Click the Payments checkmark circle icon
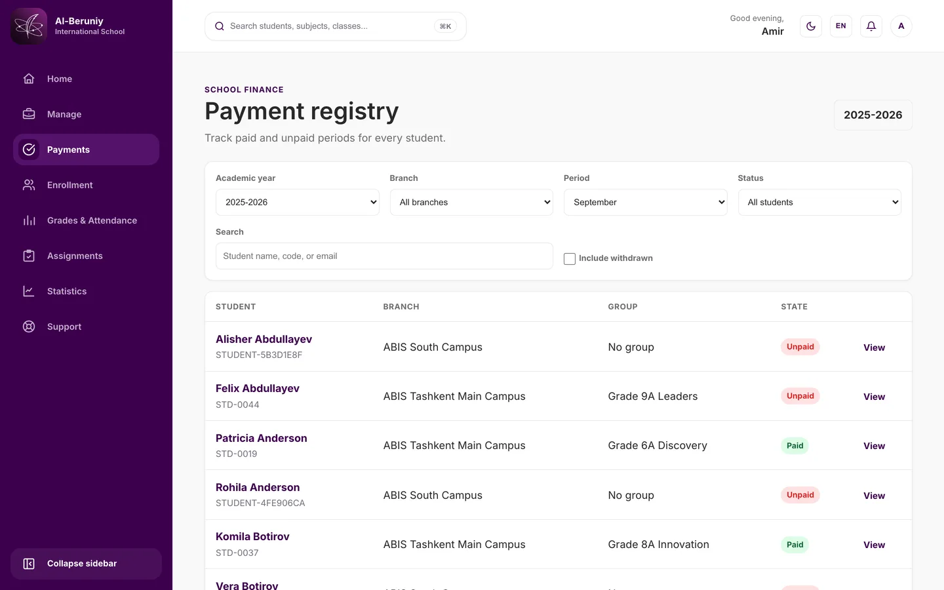Viewport: 944px width, 590px height. (x=29, y=149)
